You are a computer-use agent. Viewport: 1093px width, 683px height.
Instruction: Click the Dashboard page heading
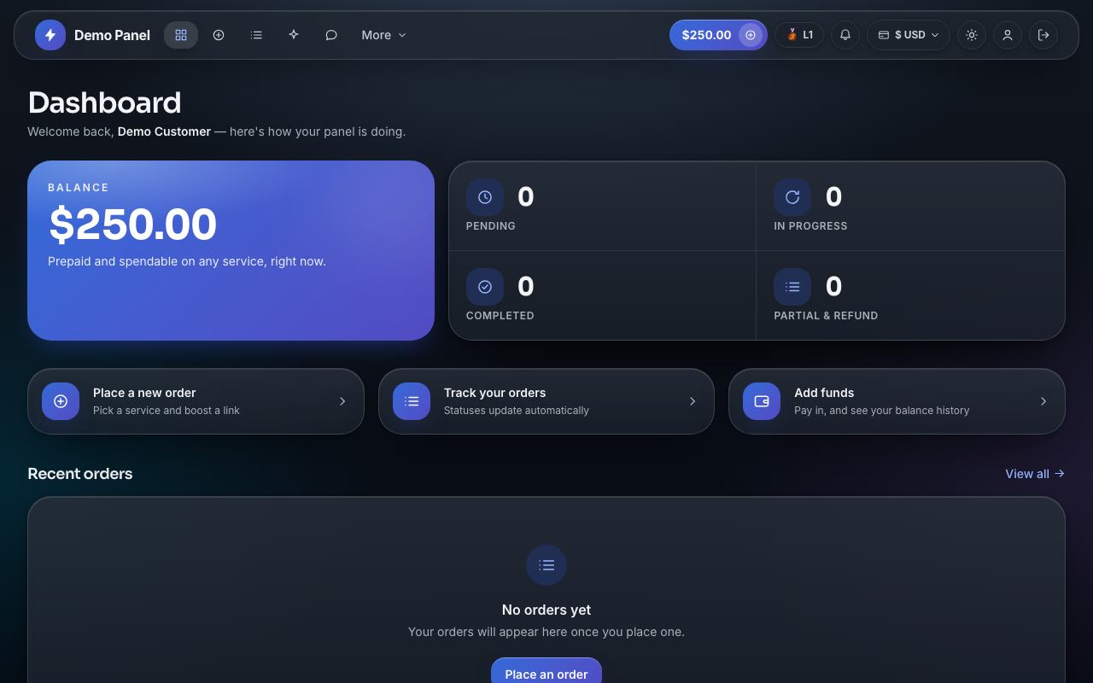tap(104, 102)
